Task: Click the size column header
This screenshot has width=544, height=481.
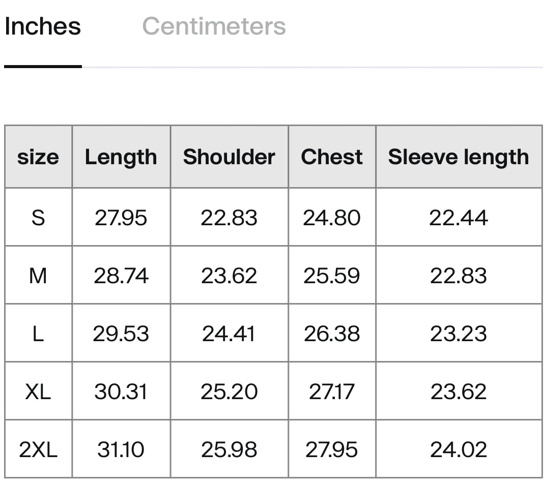Action: (x=38, y=157)
